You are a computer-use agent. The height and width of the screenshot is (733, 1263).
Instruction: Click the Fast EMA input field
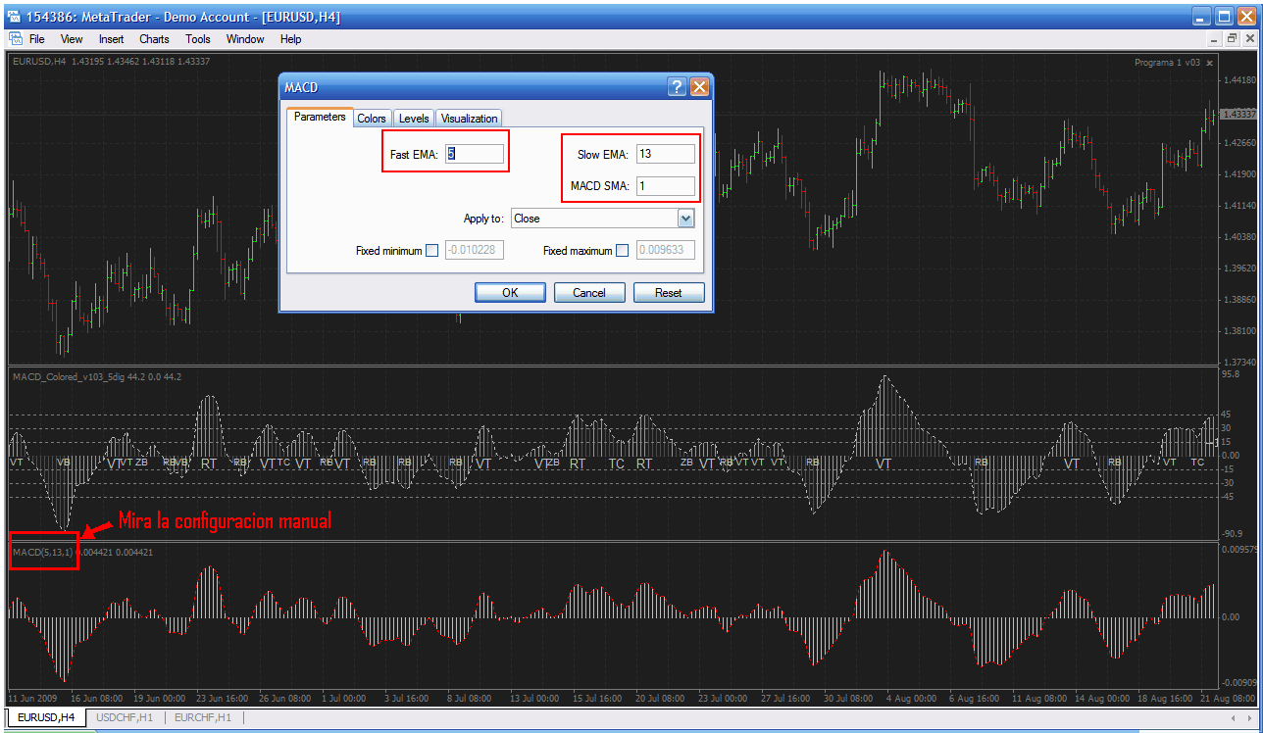pyautogui.click(x=475, y=154)
